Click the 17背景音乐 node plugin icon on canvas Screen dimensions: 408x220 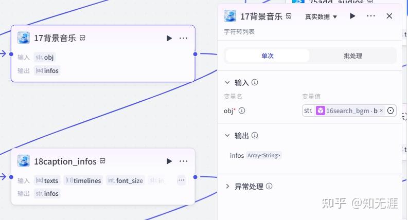24,38
